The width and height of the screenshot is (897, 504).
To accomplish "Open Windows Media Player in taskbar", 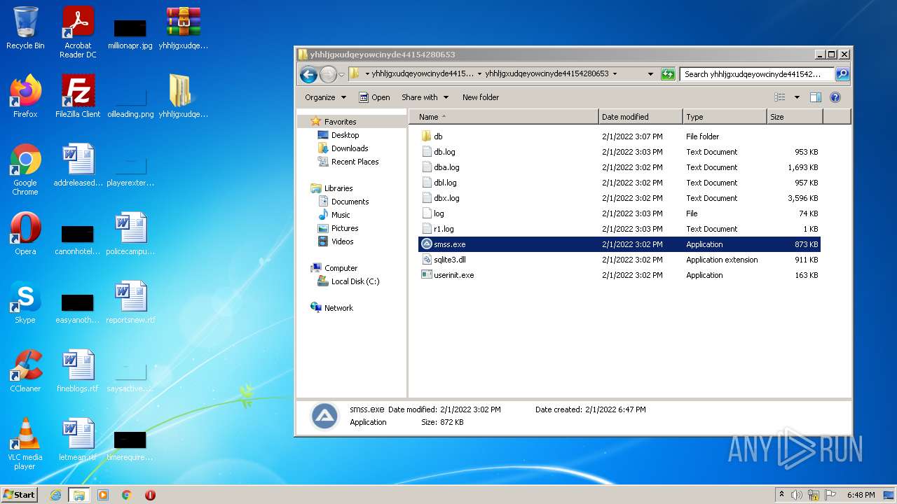I will pyautogui.click(x=103, y=495).
